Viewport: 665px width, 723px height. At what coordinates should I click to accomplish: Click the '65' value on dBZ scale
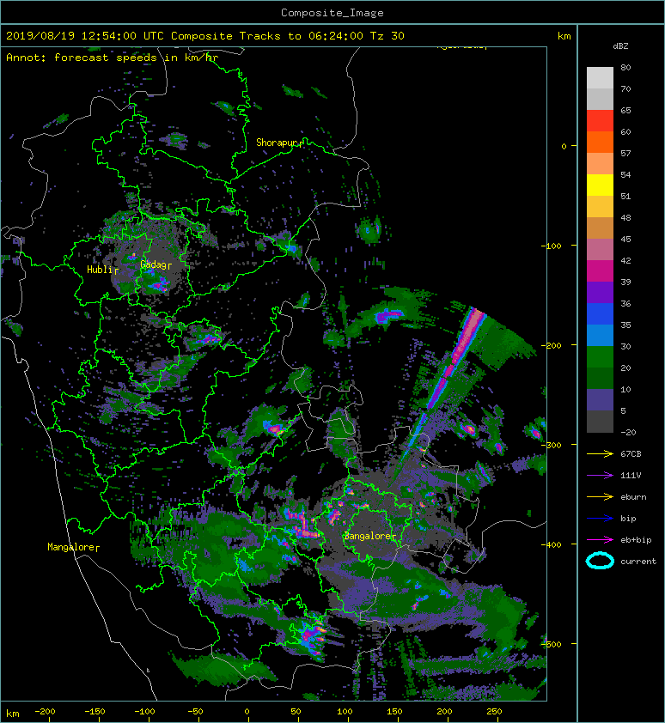pyautogui.click(x=625, y=110)
